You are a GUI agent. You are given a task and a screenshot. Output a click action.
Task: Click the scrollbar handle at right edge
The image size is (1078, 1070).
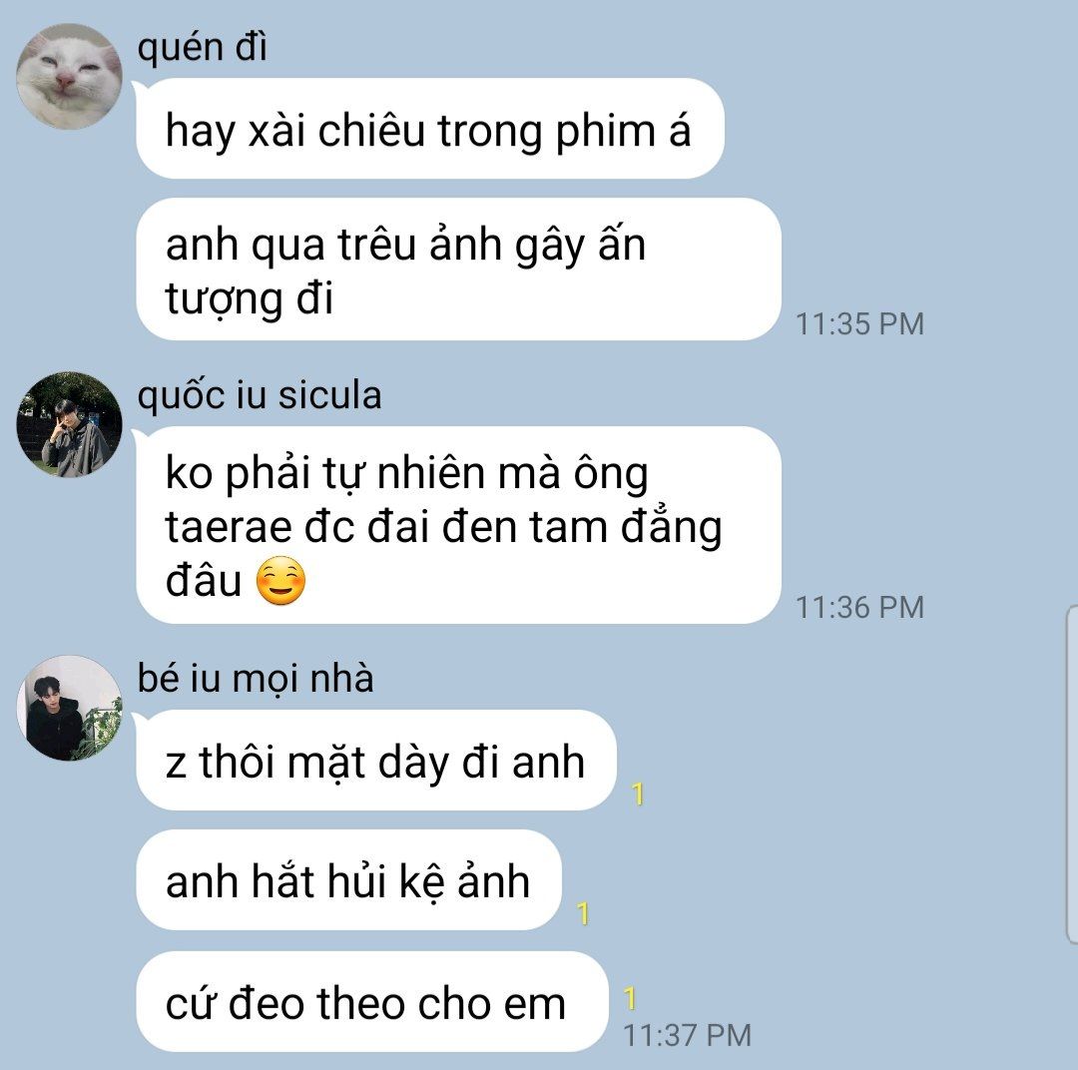[x=1072, y=775]
